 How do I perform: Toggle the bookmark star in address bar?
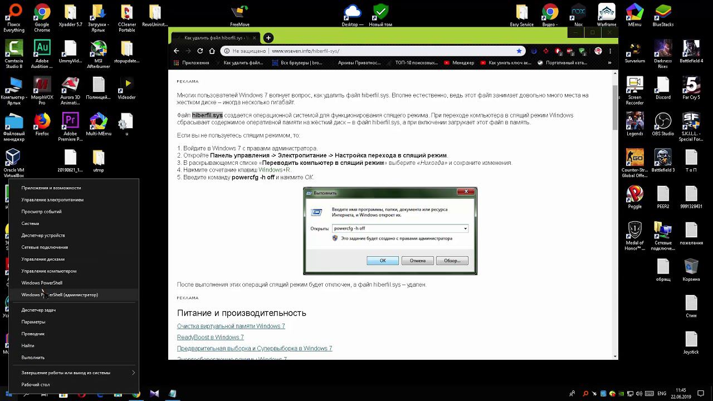coord(519,51)
